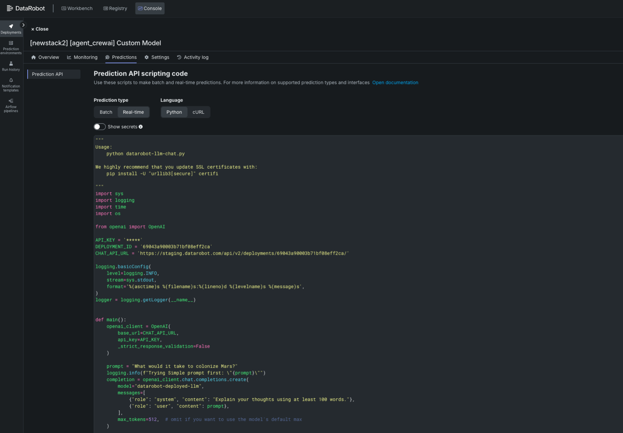This screenshot has height=433, width=623.
Task: Switch language to cURL
Action: click(x=198, y=112)
